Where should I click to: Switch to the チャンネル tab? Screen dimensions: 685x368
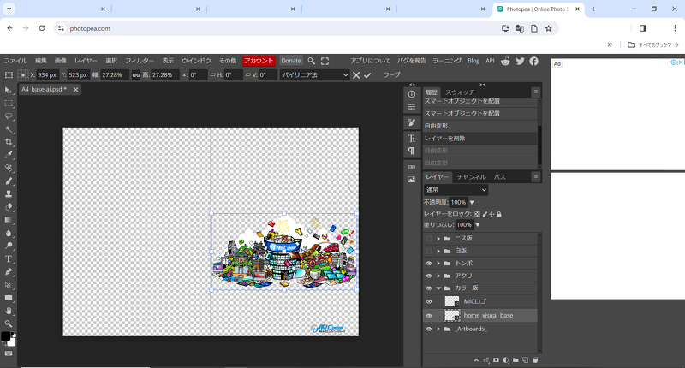coord(471,176)
